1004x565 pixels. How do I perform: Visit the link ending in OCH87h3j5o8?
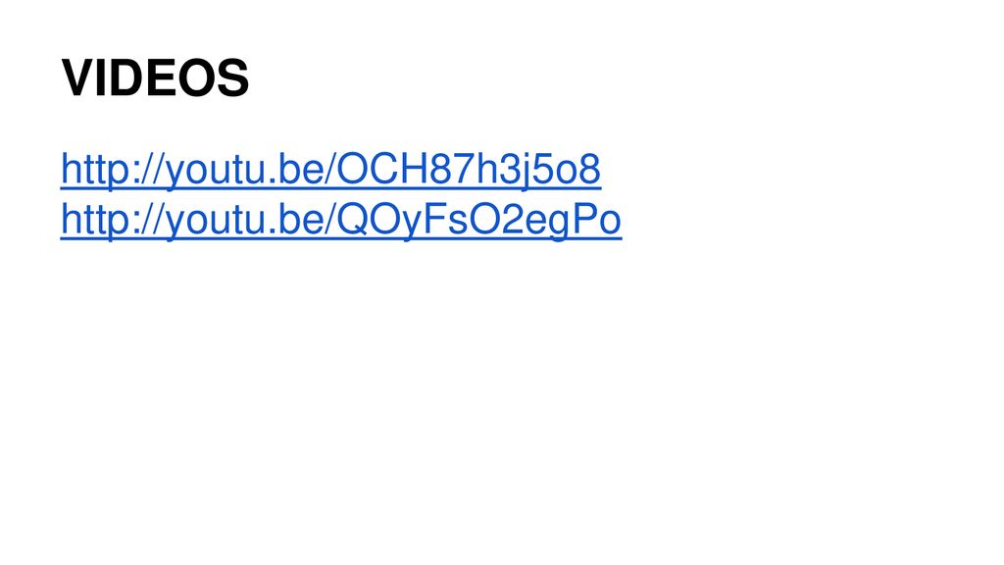330,170
